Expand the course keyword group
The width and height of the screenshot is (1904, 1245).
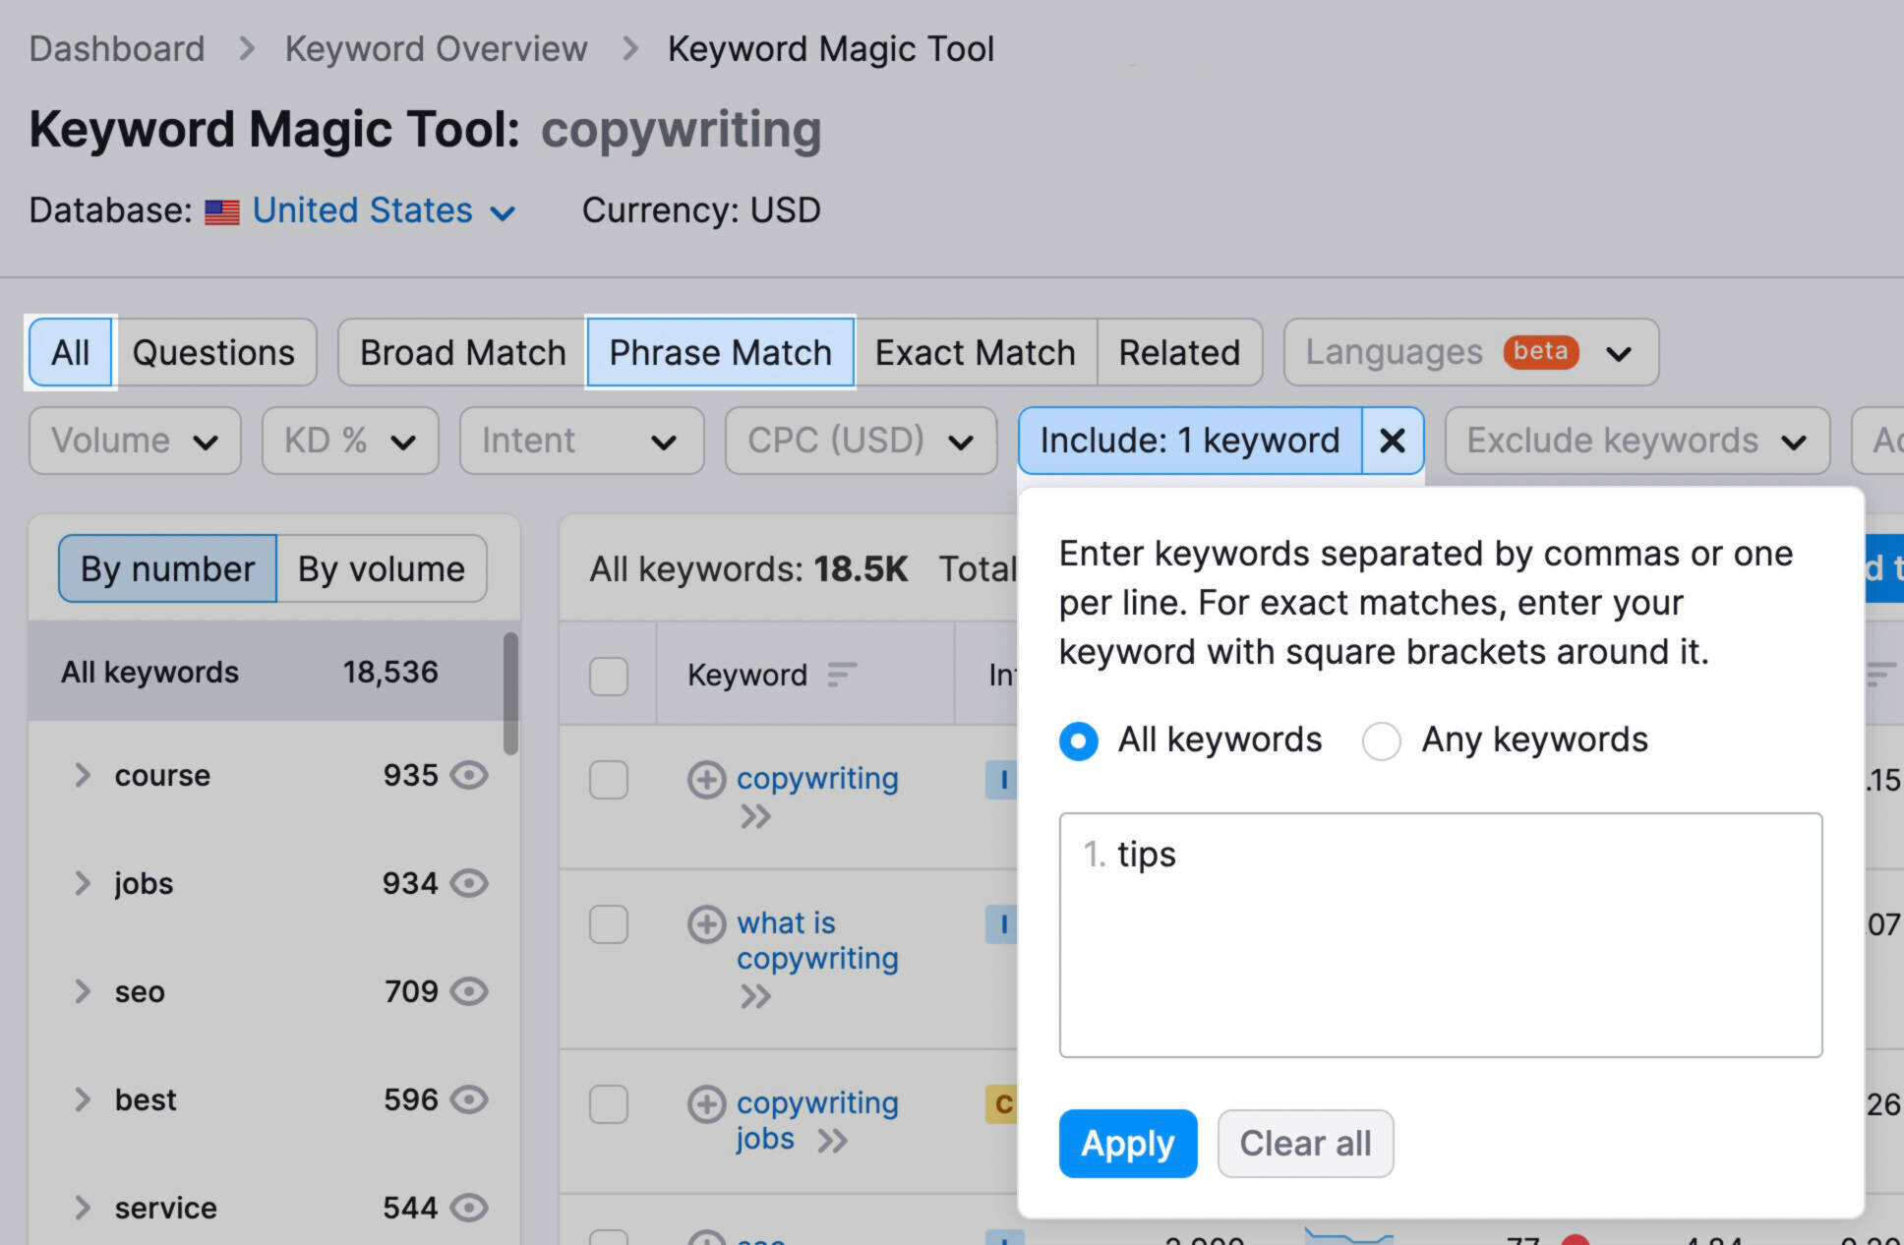[83, 775]
